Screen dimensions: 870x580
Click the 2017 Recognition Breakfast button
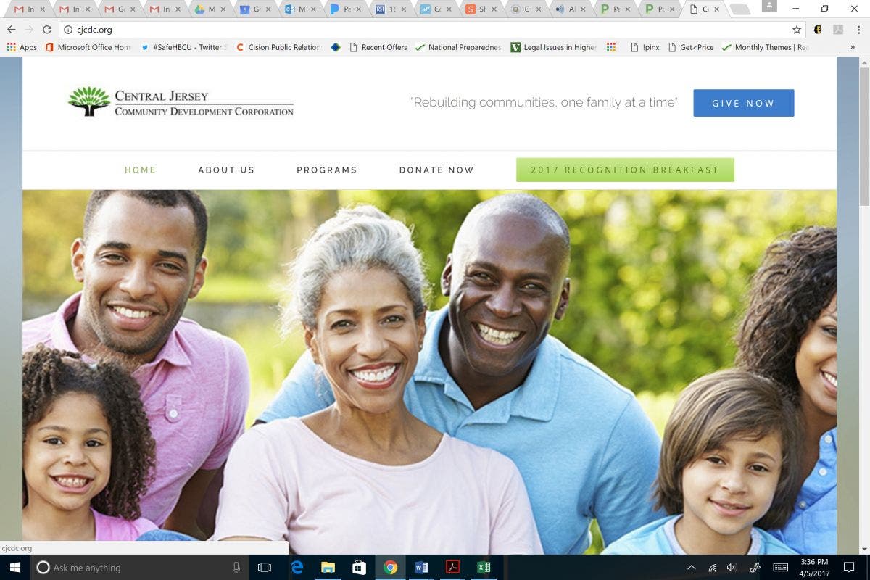pyautogui.click(x=625, y=170)
